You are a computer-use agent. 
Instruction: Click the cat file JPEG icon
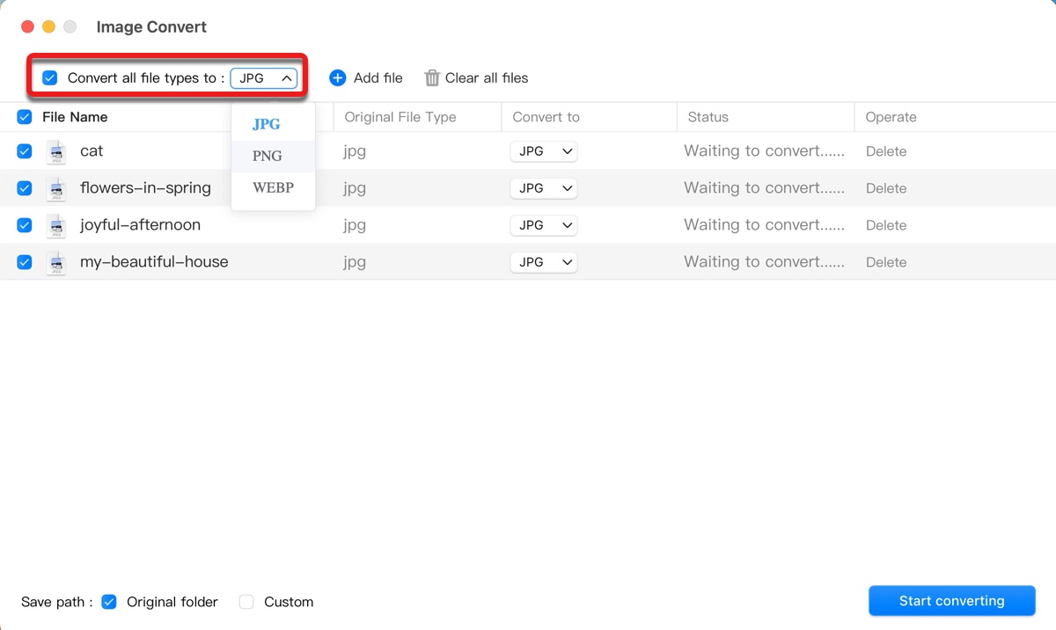[x=56, y=152]
